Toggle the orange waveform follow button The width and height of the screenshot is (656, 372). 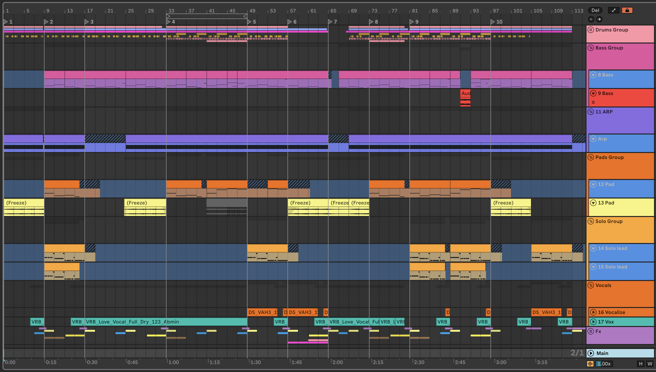coord(590,363)
